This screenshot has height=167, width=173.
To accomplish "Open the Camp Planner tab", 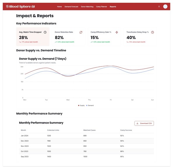I will pyautogui.click(x=102, y=7).
